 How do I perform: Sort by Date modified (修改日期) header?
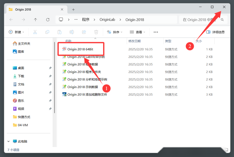click(x=135, y=41)
